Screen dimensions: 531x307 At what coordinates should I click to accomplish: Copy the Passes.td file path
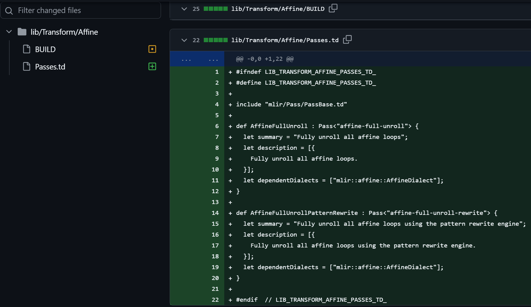[347, 40]
